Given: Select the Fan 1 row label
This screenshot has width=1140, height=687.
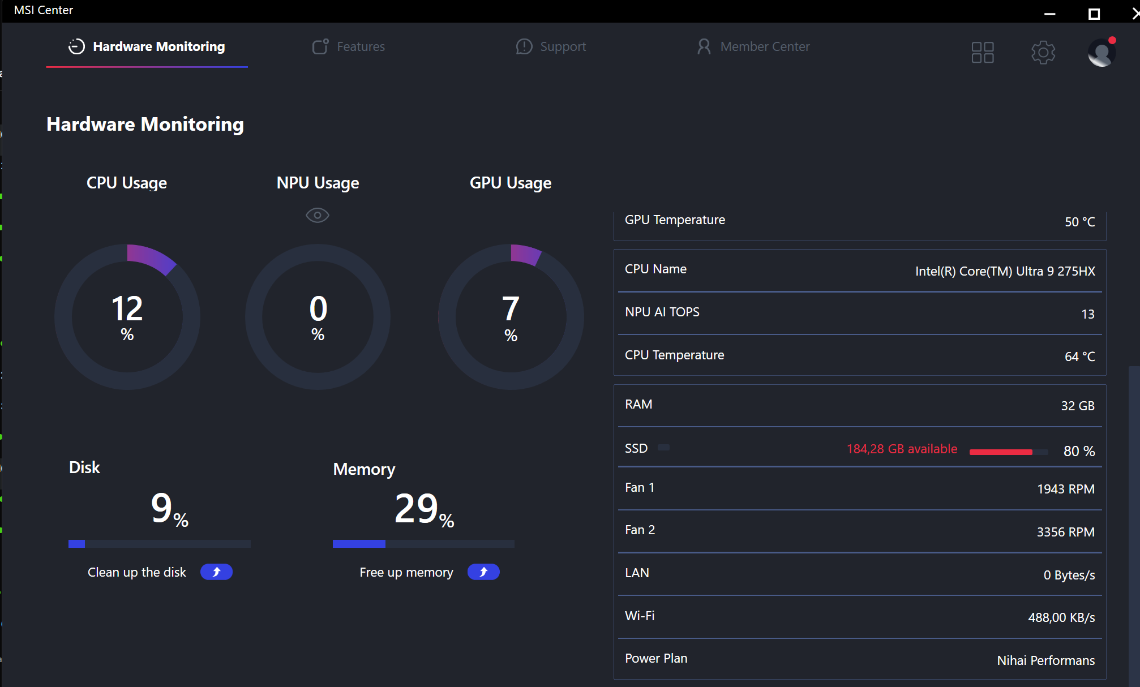Looking at the screenshot, I should pos(640,487).
